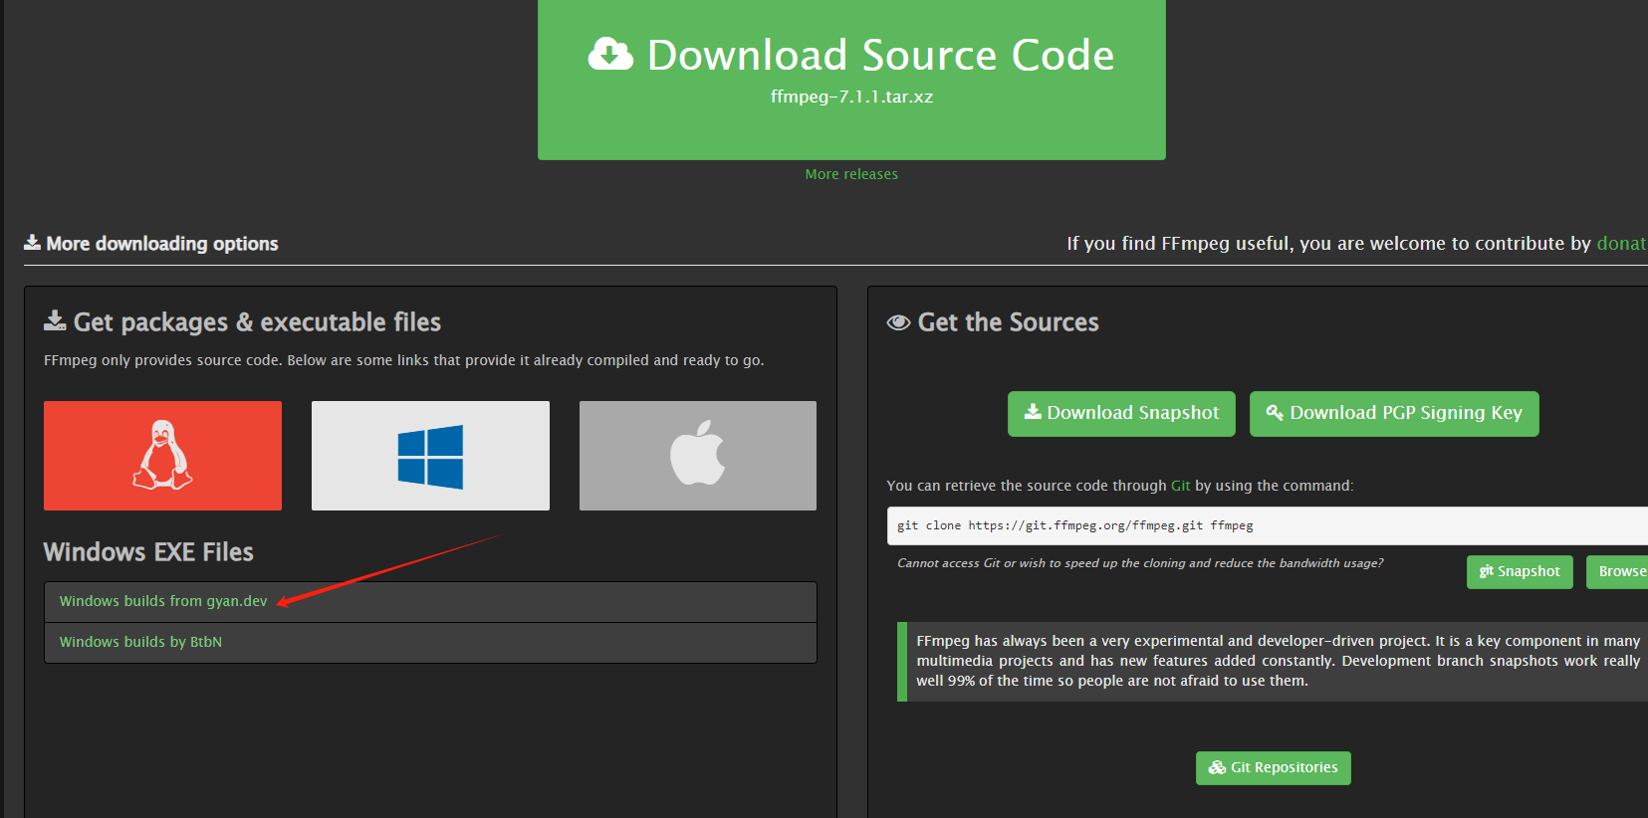Screen dimensions: 1648x818
Task: Click the key icon on the PGP button
Action: tap(1275, 412)
